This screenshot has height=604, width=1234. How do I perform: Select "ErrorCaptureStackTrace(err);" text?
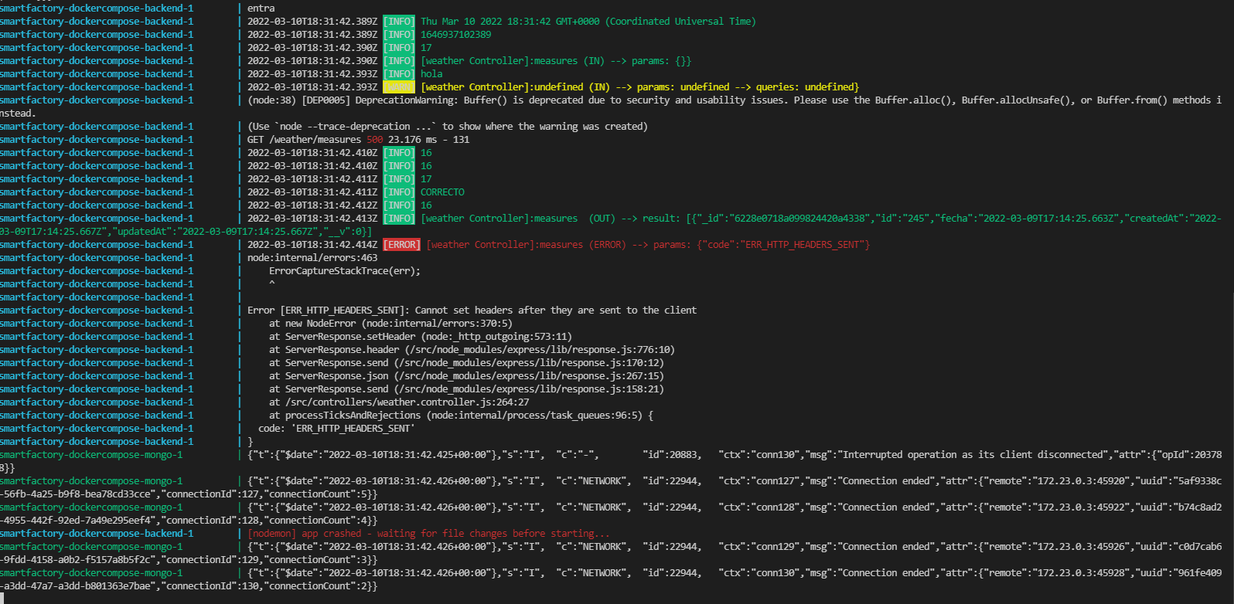click(x=345, y=271)
